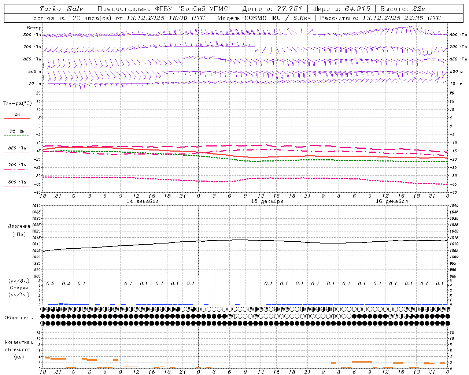Click the Тем-ра(°C) panel label
Image resolution: width=469 pixels, height=375 pixels.
(17, 104)
